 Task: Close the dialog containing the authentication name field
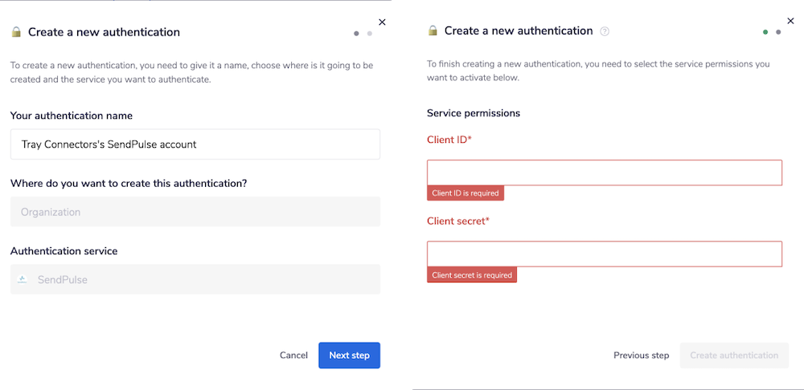pos(382,22)
